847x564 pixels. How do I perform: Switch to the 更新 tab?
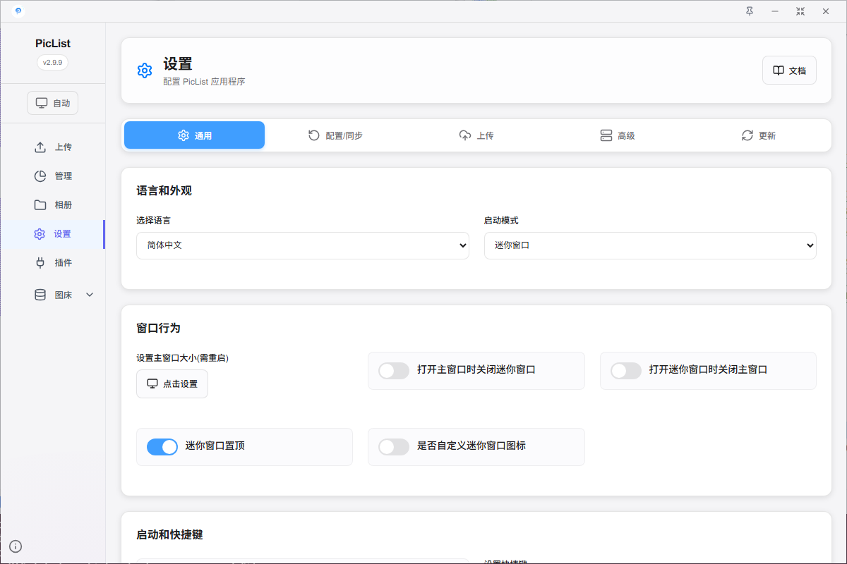tap(758, 135)
